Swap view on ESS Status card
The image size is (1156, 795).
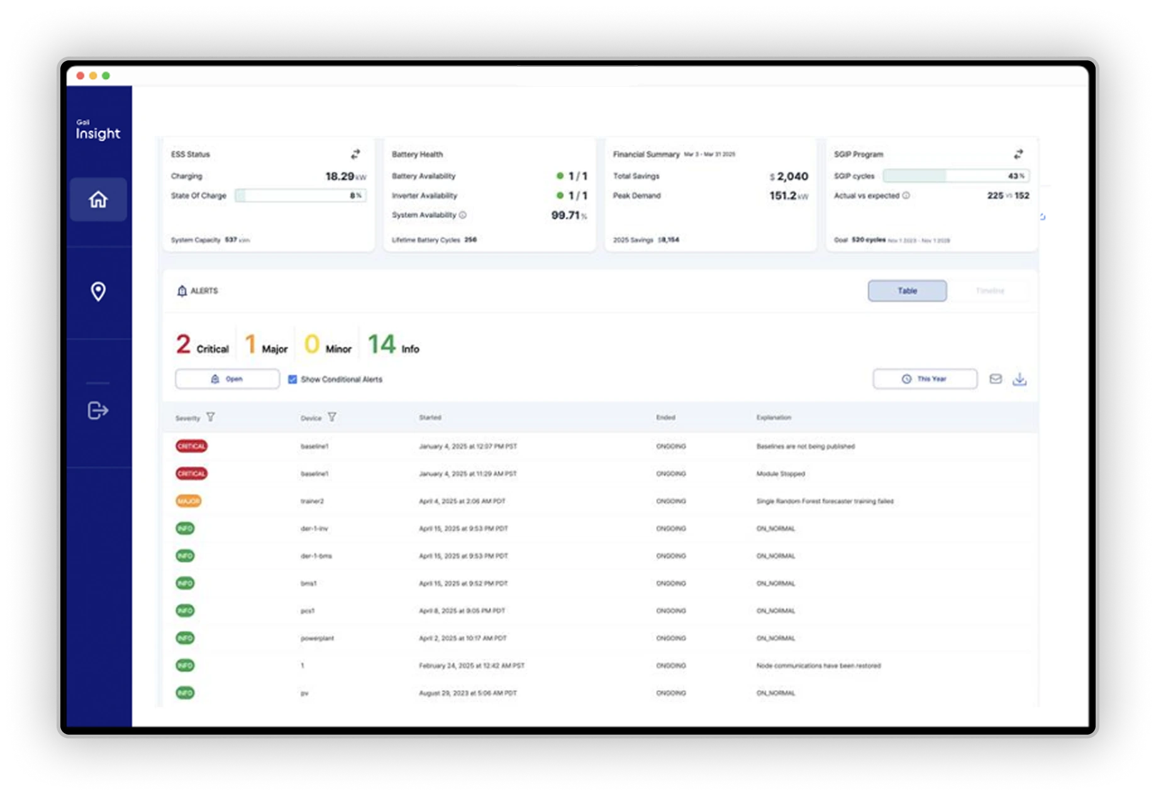pyautogui.click(x=355, y=154)
